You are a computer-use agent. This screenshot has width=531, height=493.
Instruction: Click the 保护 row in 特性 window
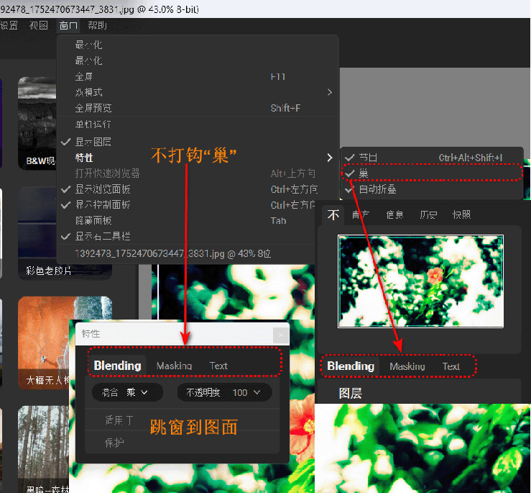pos(183,443)
